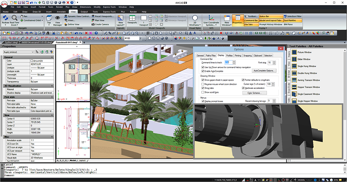347x182 pixels.
Task: Toggle the Show scroll bars checkbox
Action: tap(203, 92)
